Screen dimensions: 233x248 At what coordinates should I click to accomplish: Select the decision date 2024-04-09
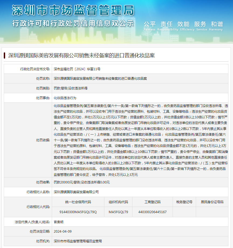(63, 232)
